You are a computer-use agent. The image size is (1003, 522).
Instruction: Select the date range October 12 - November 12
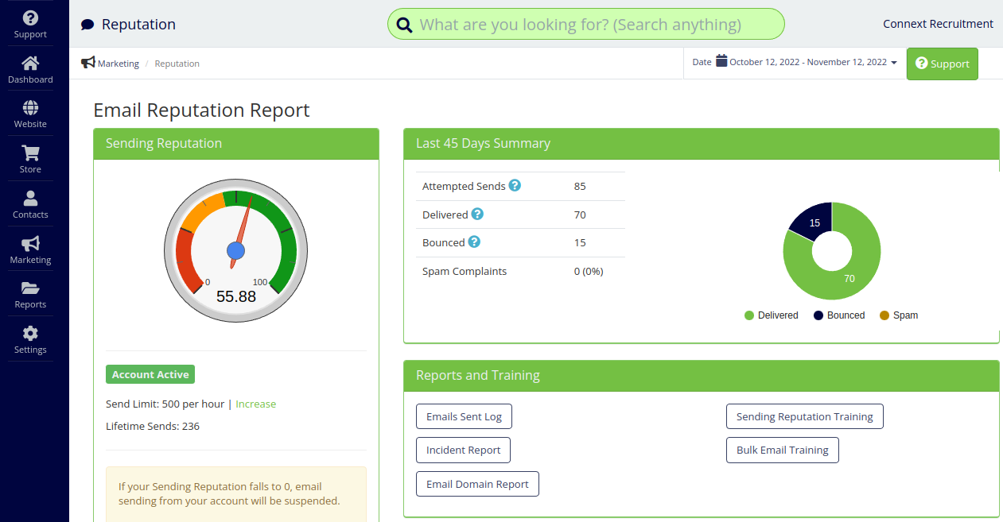click(808, 62)
